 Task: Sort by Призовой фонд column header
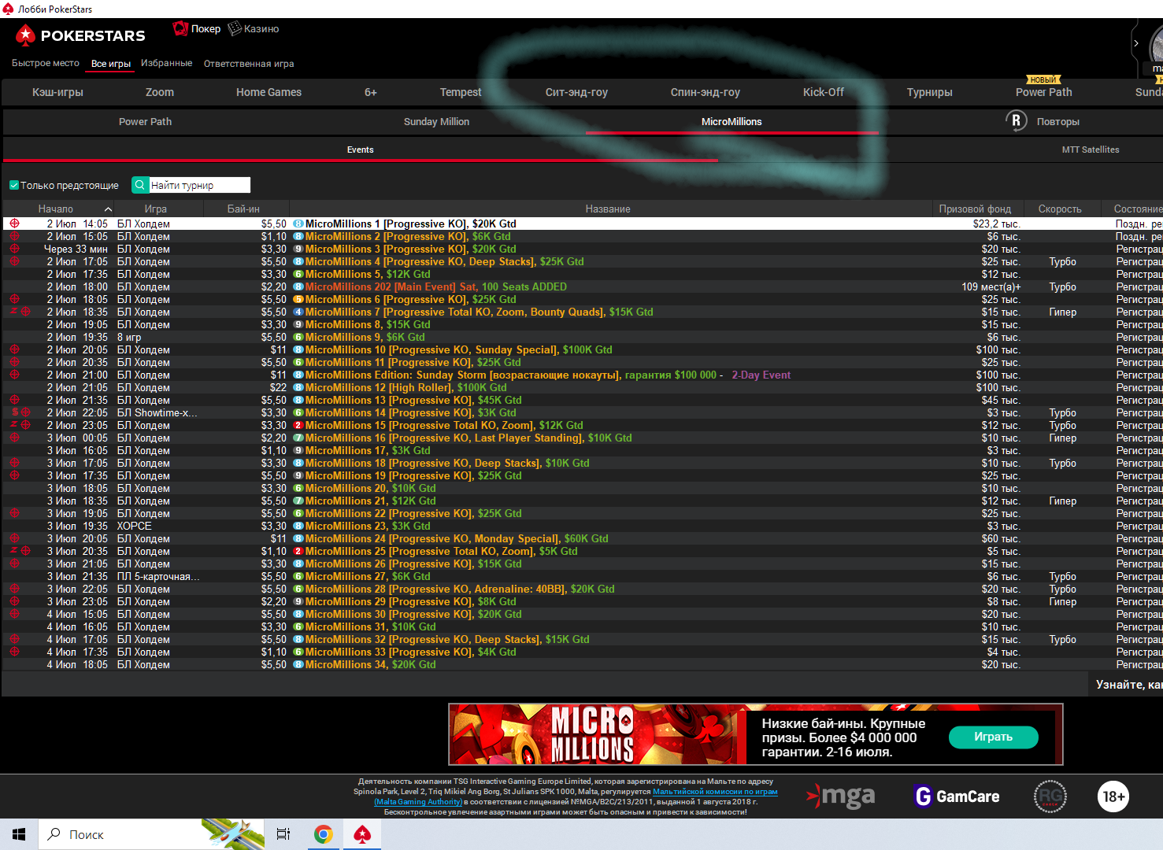click(x=975, y=209)
